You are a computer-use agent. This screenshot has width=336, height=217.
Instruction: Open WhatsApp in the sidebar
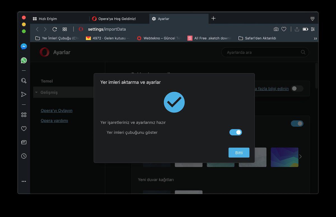click(24, 60)
